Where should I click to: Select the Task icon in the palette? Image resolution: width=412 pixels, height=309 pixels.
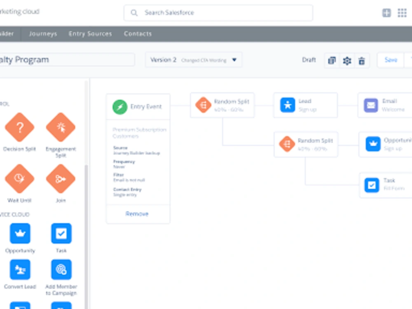[x=61, y=233]
